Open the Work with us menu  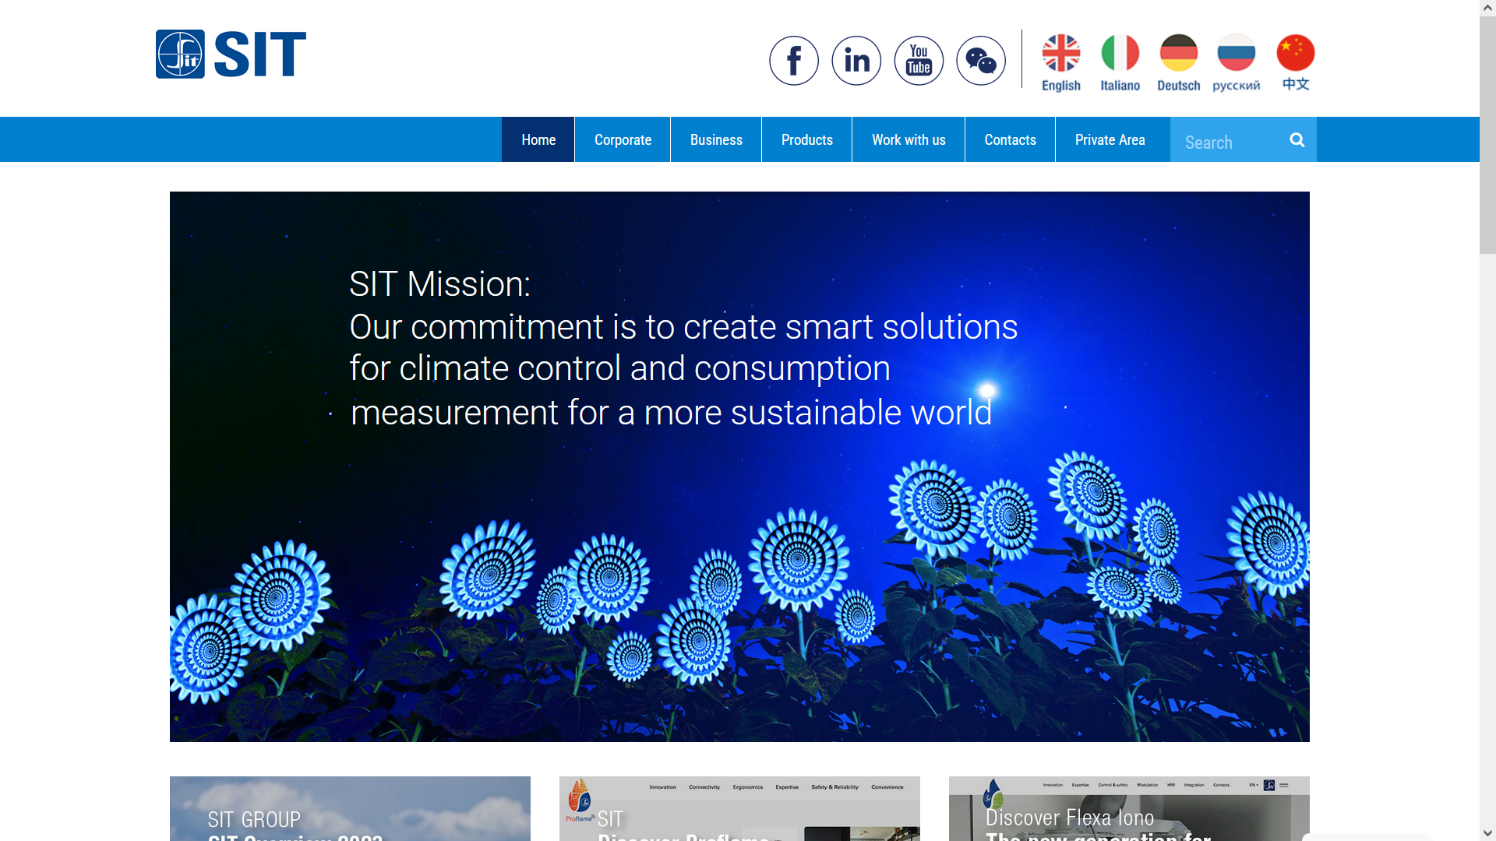coord(909,139)
